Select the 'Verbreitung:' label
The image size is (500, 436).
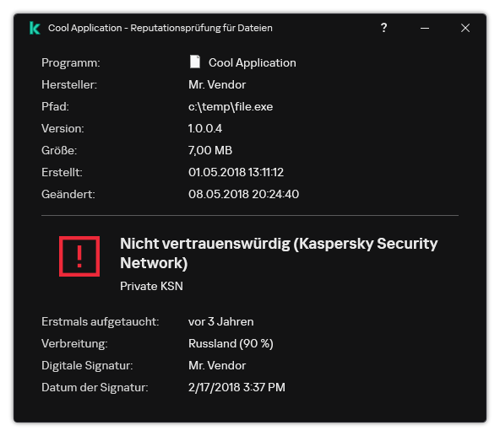(74, 343)
